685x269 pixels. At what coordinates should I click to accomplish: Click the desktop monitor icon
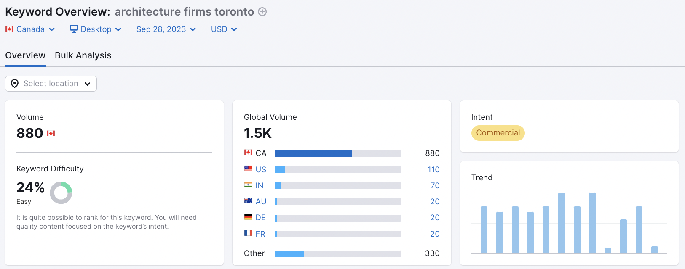tap(74, 29)
